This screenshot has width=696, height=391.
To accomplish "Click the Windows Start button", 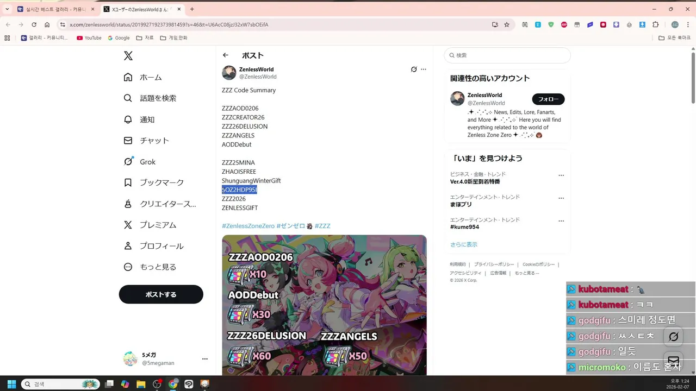I will pos(11,384).
